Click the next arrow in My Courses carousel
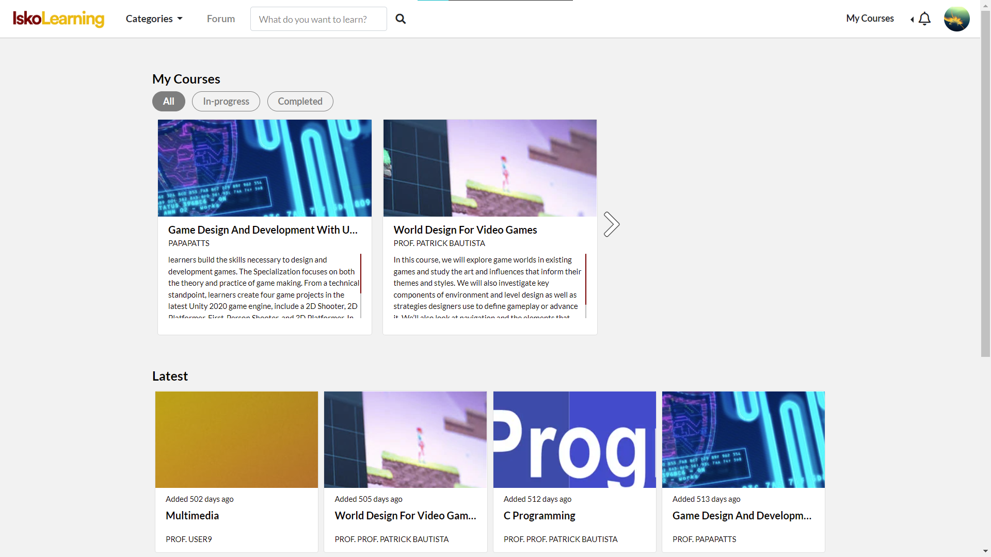 coord(612,224)
